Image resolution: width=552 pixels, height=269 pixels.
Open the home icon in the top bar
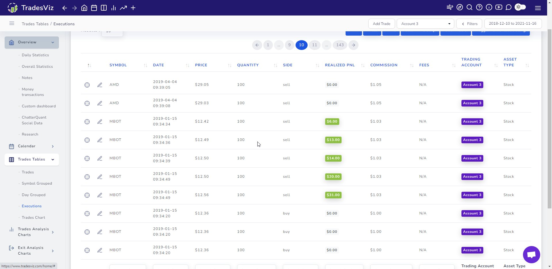(84, 8)
